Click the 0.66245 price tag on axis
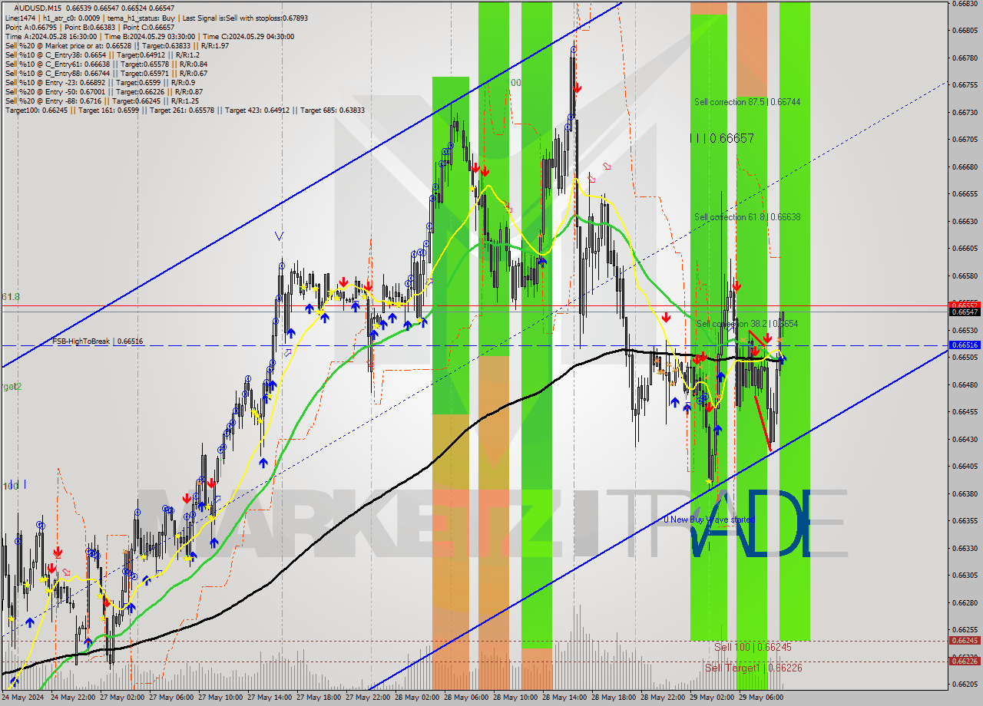Screen dimensions: 983x706 (964, 640)
